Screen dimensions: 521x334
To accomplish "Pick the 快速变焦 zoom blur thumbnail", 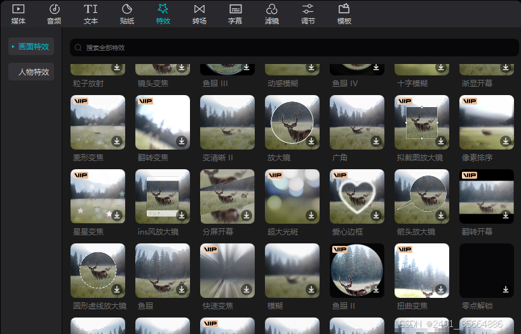I will click(x=227, y=271).
